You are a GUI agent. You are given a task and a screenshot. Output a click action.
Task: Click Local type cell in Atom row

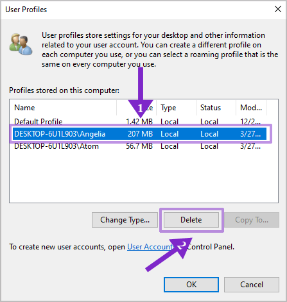170,146
